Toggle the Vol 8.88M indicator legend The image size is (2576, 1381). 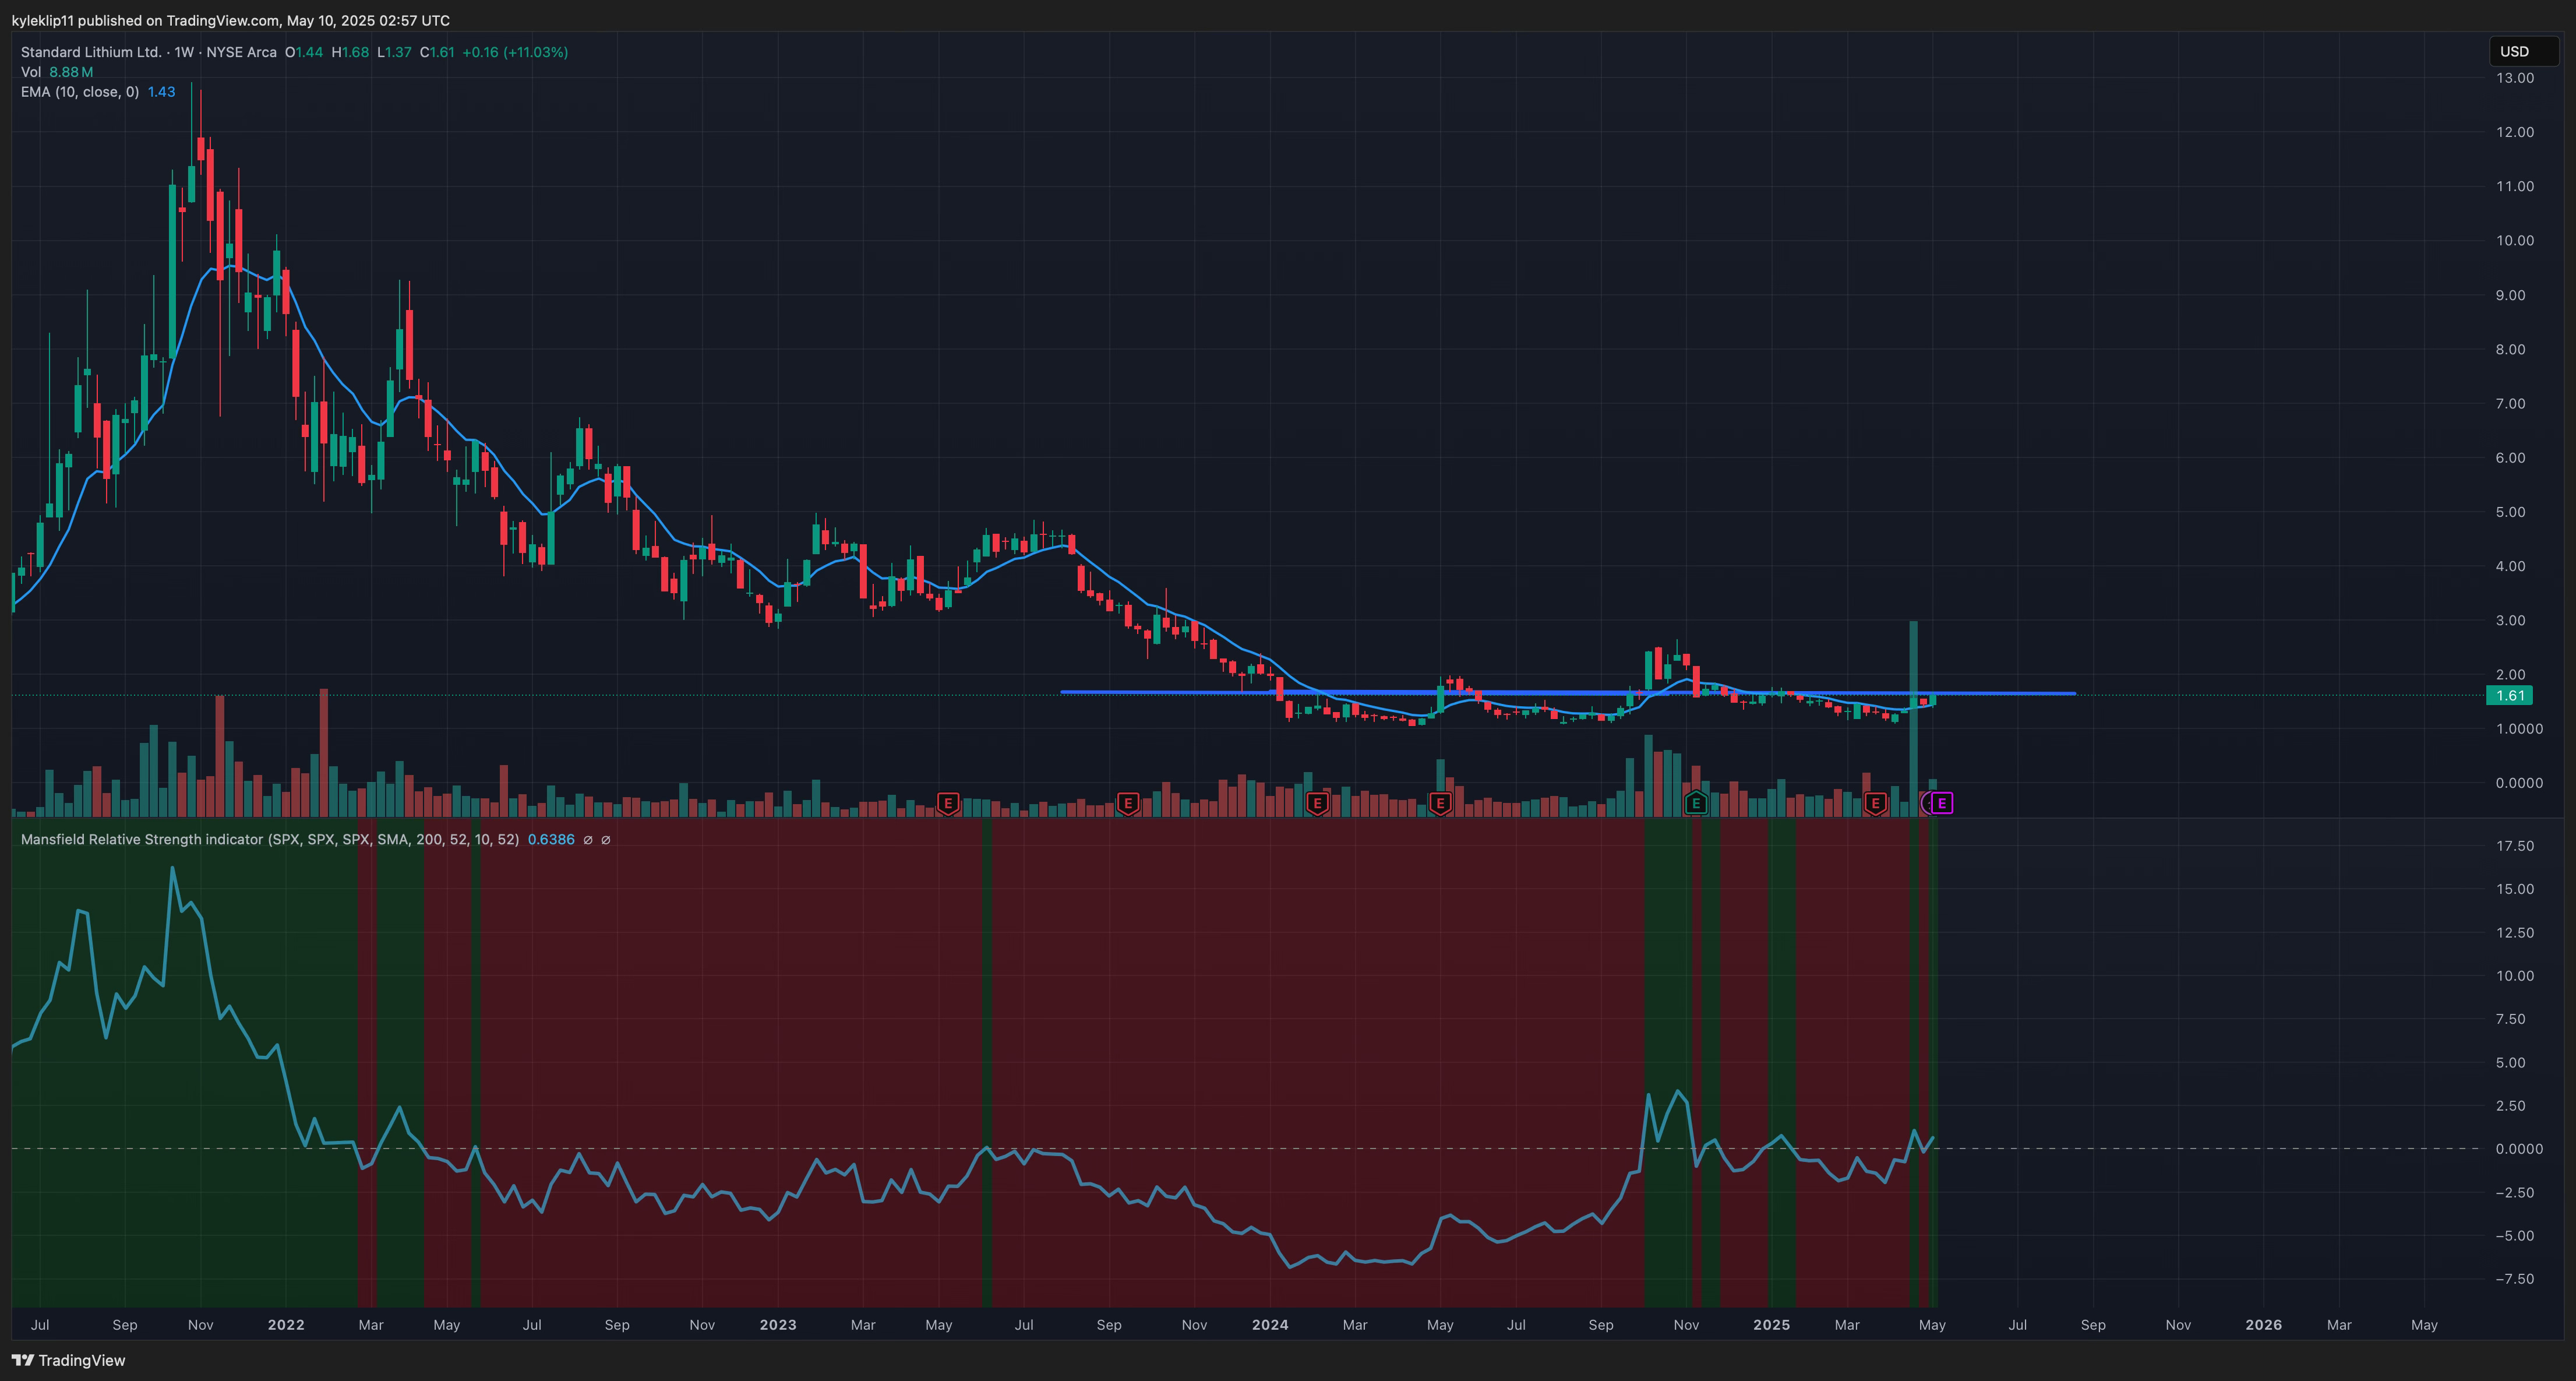[57, 72]
